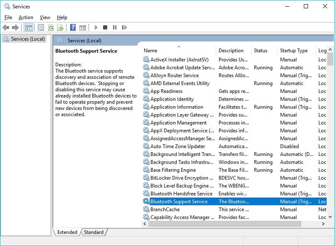Select AssignedAccessManager service row
The image size is (335, 246).
coord(234,138)
